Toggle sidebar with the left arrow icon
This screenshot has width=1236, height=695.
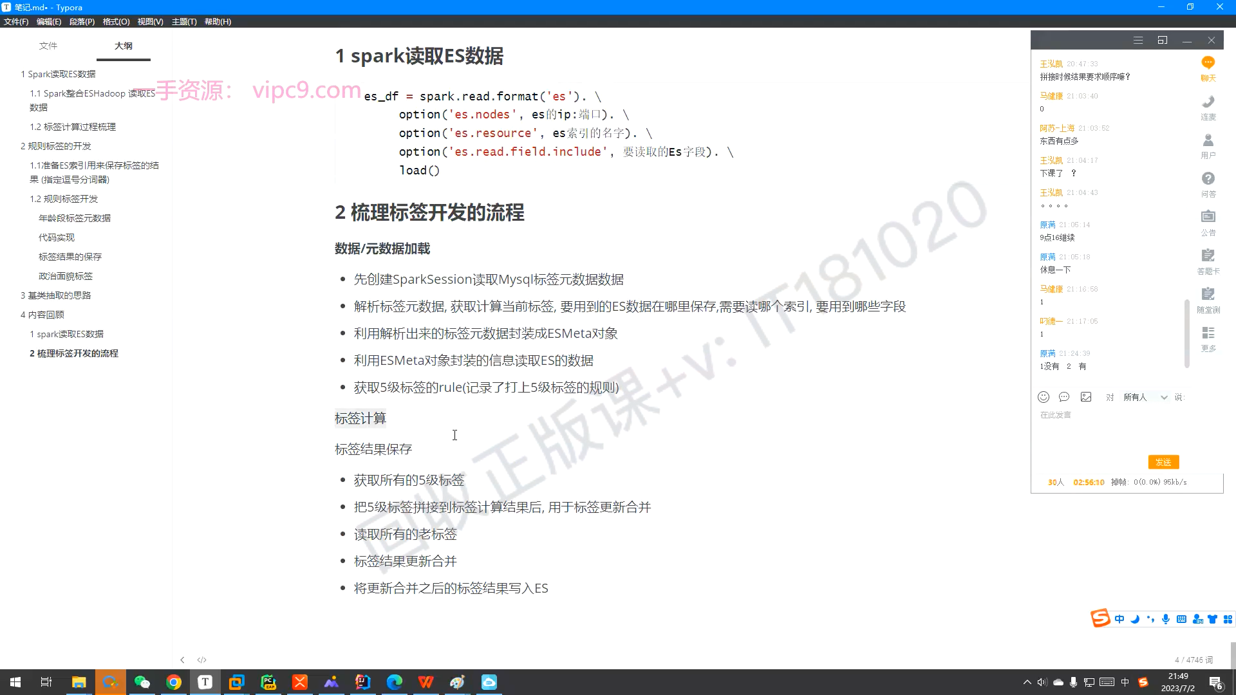pos(182,660)
